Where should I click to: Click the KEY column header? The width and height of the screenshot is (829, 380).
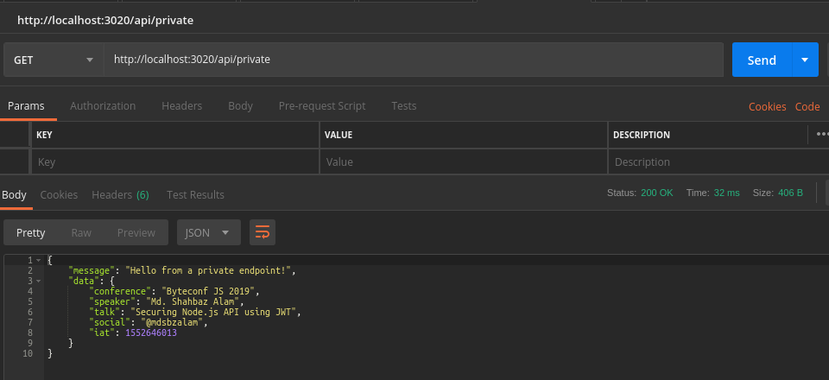click(44, 135)
